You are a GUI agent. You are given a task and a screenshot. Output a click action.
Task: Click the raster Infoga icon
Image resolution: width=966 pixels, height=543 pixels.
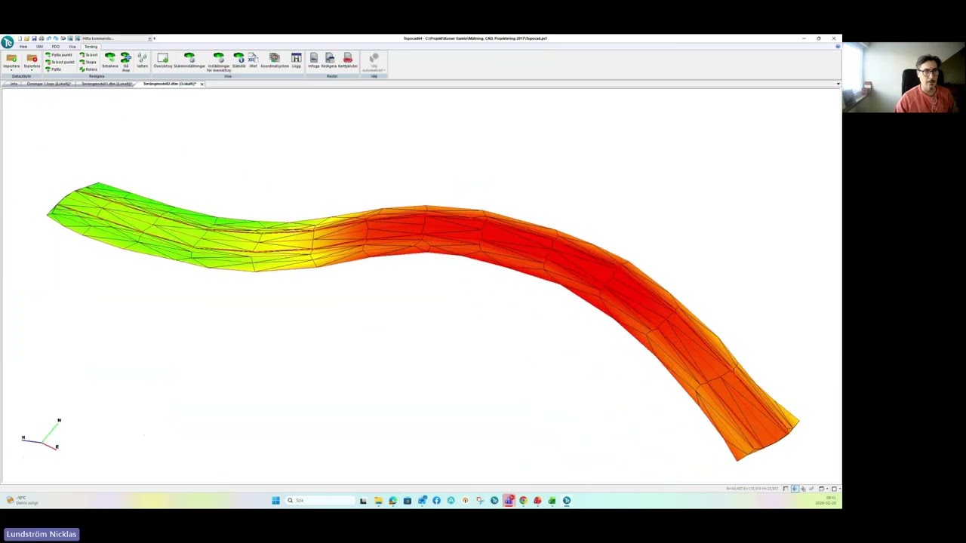click(314, 60)
